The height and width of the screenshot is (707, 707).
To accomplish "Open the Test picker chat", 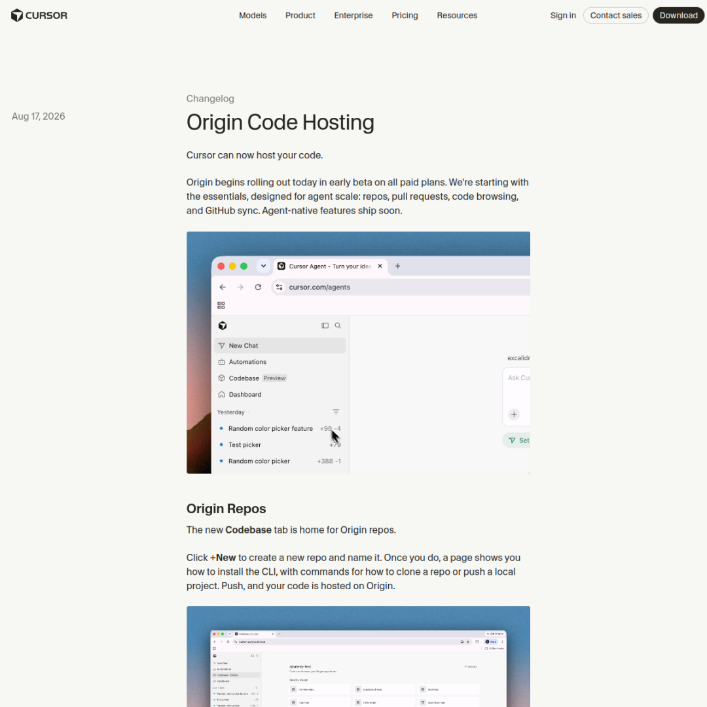I will tap(280, 444).
